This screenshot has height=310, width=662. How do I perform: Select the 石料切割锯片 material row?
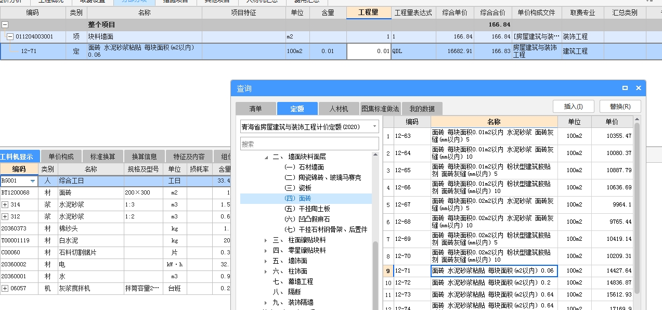pyautogui.click(x=115, y=253)
